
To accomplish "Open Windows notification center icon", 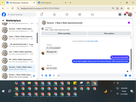I will pyautogui.click(x=132, y=91).
